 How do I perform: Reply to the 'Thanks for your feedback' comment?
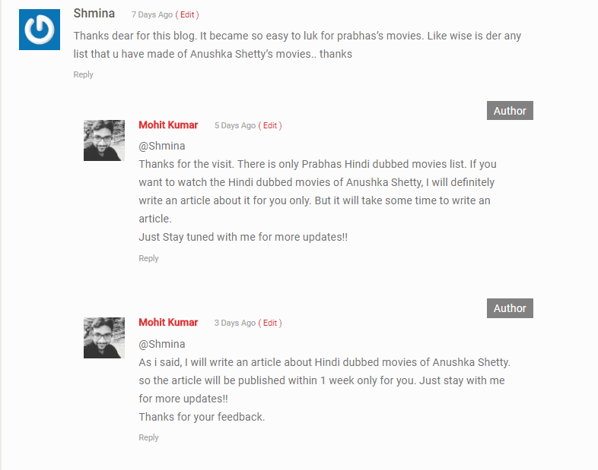(x=148, y=437)
